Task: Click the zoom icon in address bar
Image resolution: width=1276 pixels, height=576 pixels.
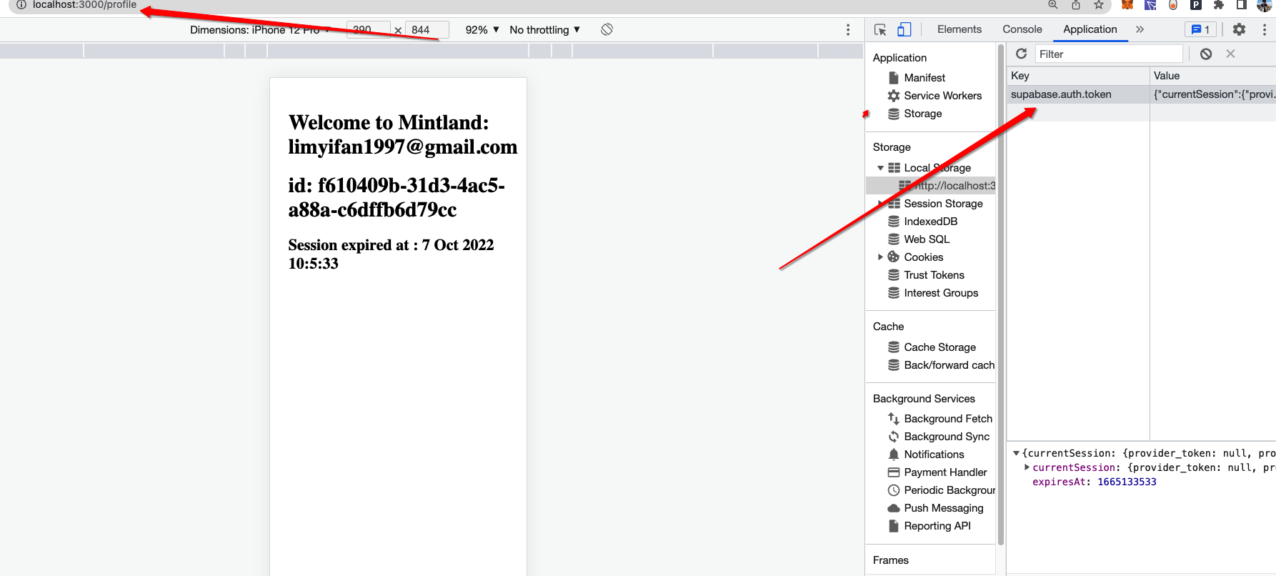Action: pos(1052,4)
